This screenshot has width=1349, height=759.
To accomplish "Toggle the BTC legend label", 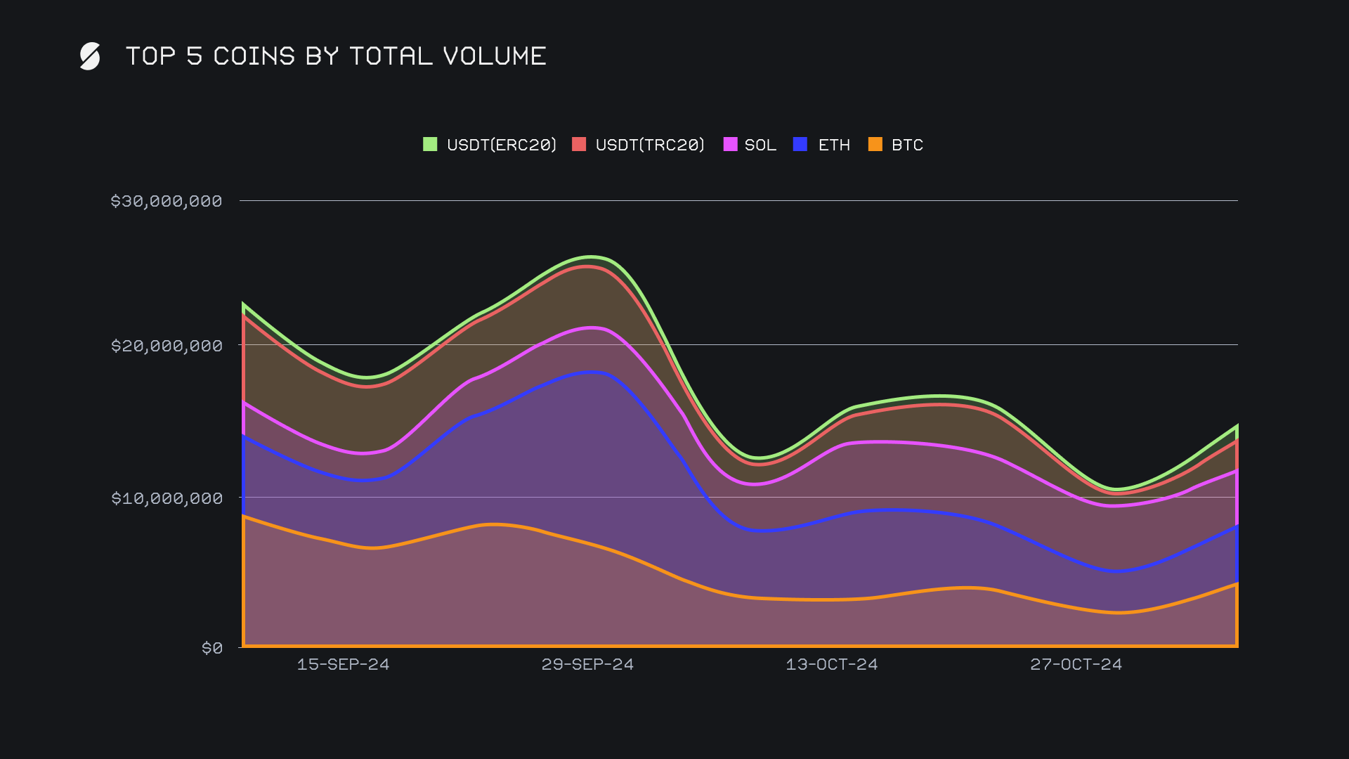I will 907,145.
